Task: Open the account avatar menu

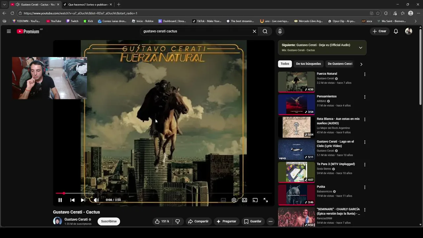Action: click(409, 31)
